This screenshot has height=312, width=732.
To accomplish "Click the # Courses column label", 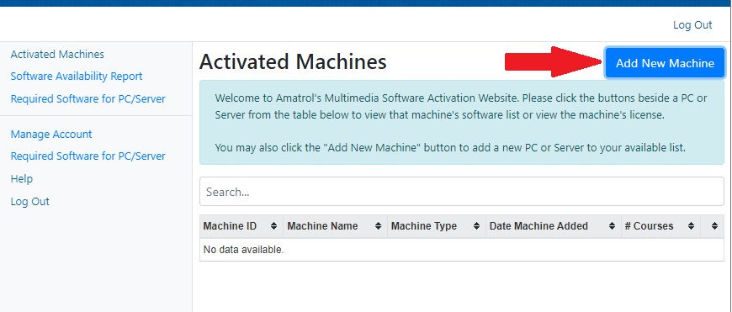I will coord(649,226).
